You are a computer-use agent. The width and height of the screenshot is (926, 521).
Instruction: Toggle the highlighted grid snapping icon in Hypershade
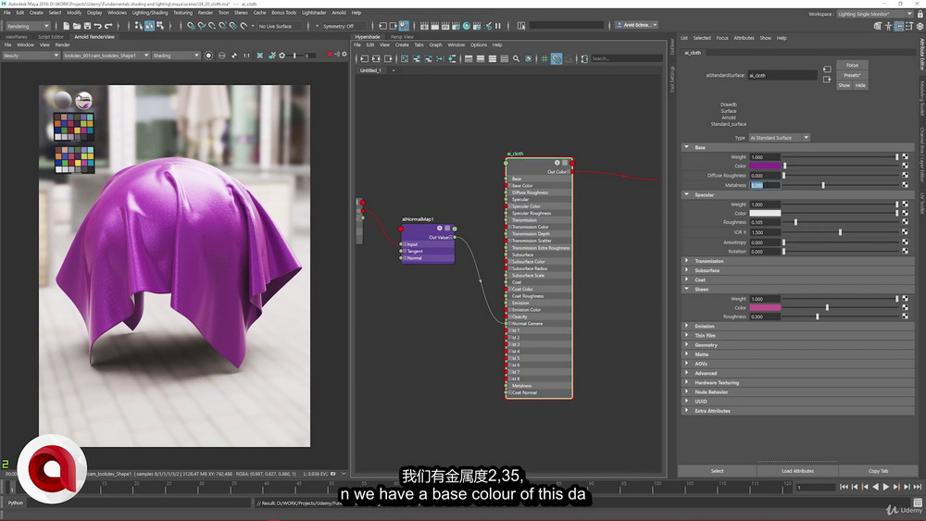pyautogui.click(x=557, y=58)
